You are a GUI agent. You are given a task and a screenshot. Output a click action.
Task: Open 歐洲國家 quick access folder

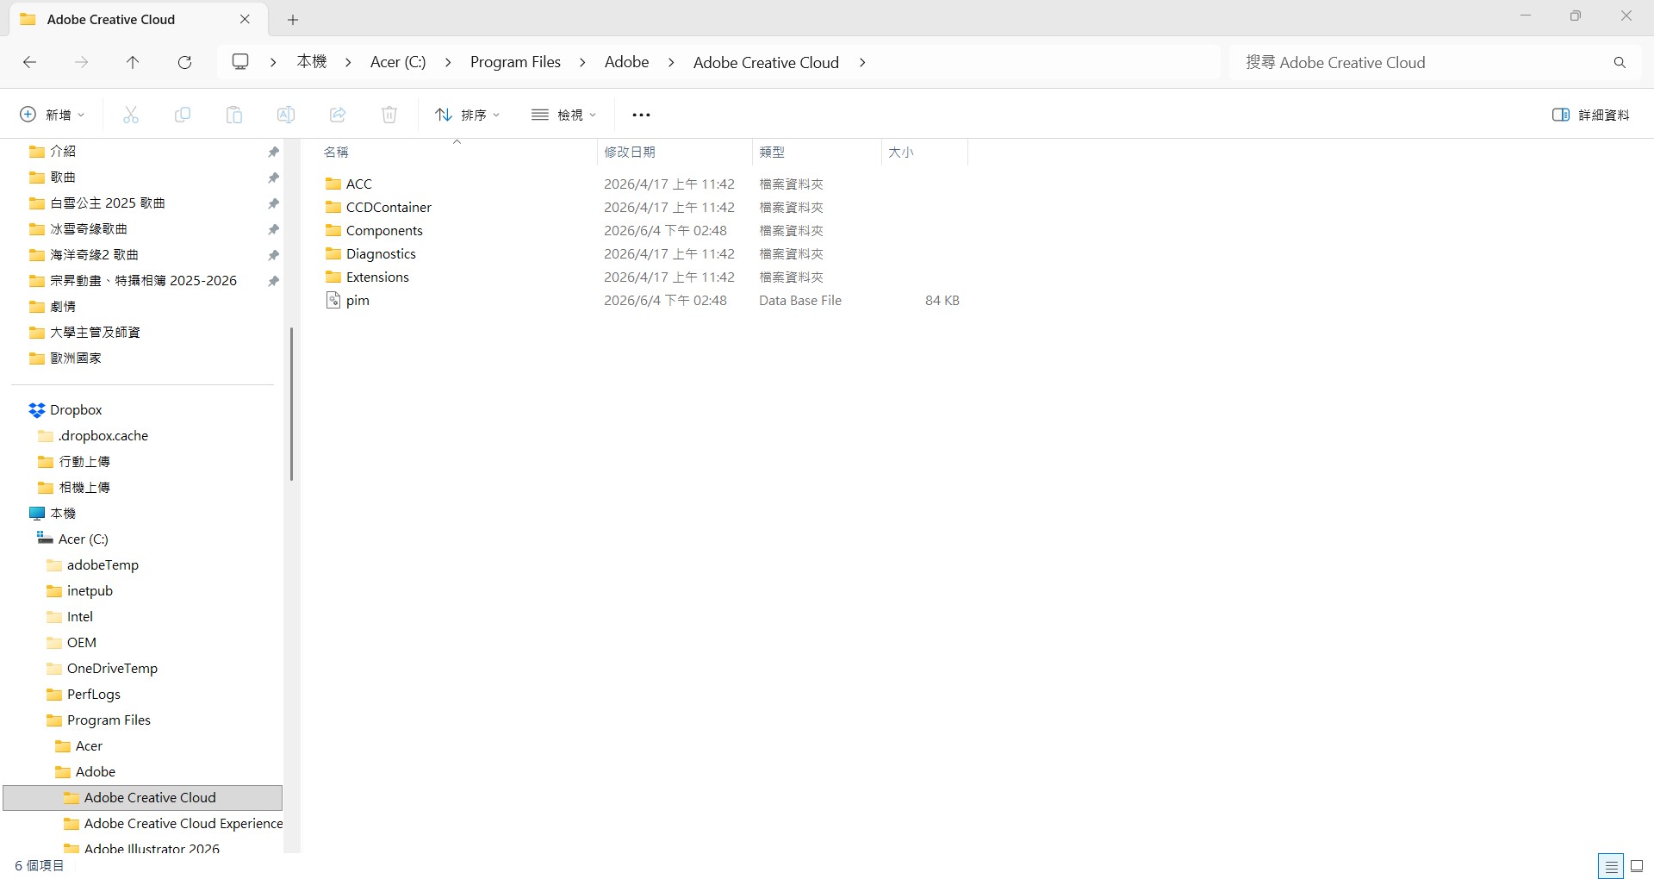coord(76,358)
